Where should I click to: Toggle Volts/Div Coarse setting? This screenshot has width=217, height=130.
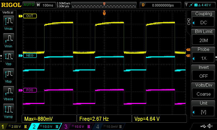pos(203,90)
